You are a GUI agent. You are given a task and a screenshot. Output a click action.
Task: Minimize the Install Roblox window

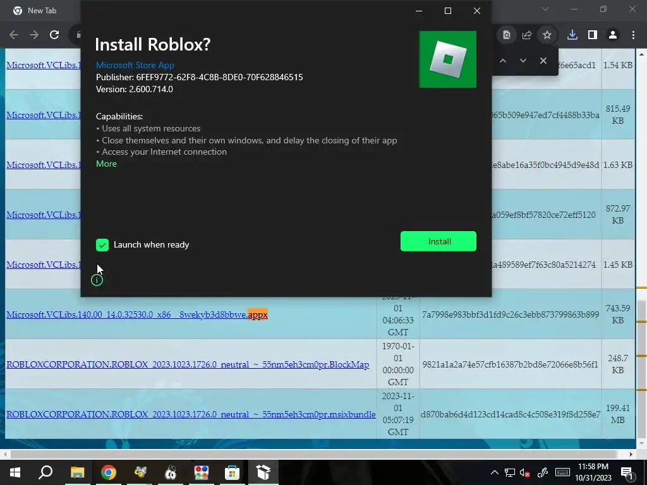[419, 11]
